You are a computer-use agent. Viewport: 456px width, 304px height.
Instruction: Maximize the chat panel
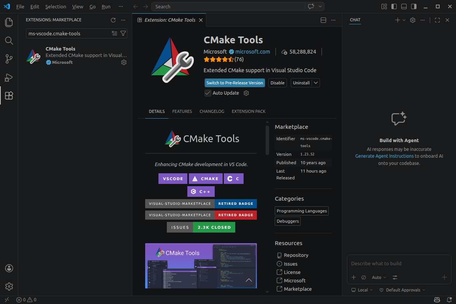coord(437,20)
